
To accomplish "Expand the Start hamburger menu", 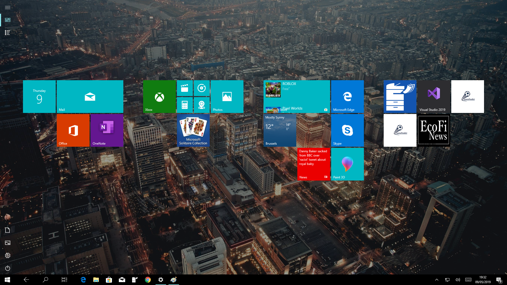I will [8, 7].
